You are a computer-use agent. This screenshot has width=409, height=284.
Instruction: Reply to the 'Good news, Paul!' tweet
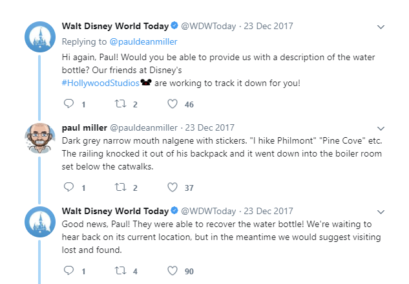tap(70, 271)
